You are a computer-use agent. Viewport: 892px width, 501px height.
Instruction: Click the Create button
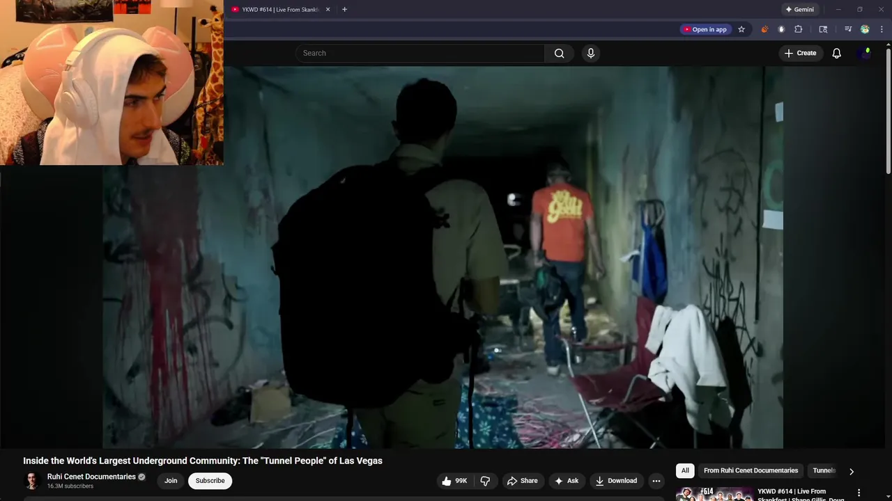coord(800,54)
